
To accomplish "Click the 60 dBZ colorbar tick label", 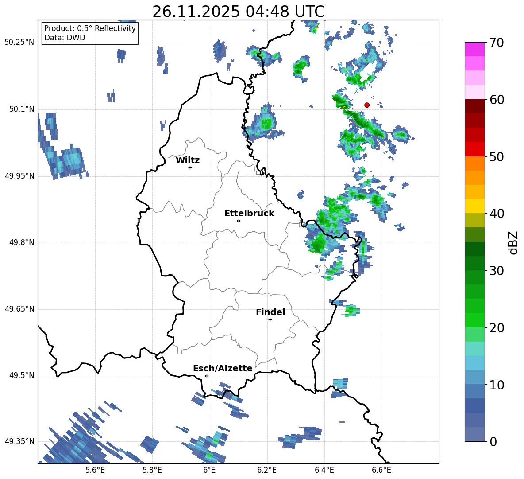I will coord(497,100).
